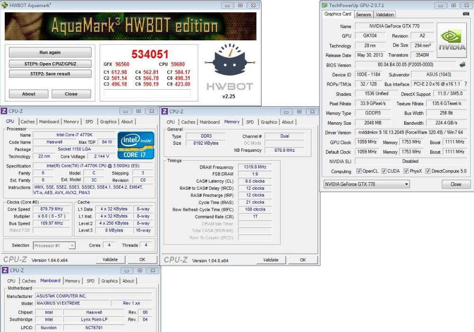Viewport: 474px width, 332px height.
Task: Click the Subvendor value ASUS (1043)
Action: click(438, 74)
